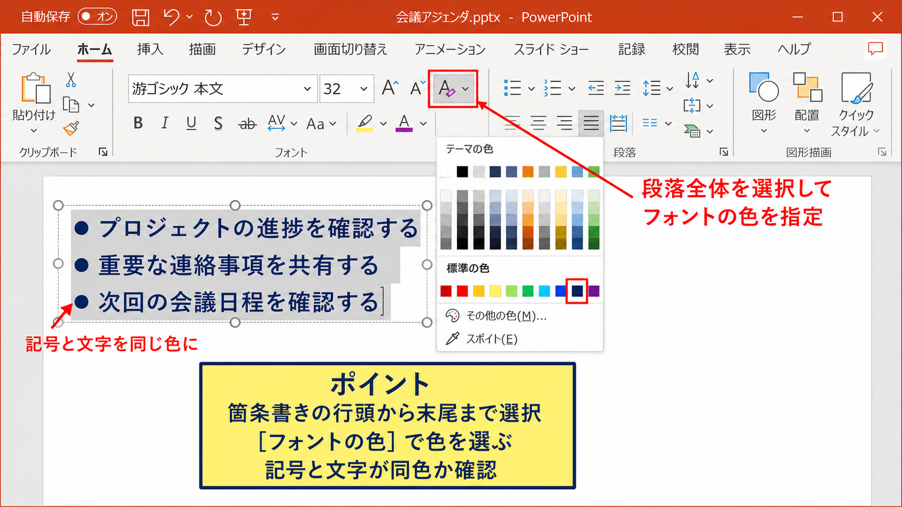Click the Paste clipboard icon
The image size is (902, 507).
pos(35,88)
